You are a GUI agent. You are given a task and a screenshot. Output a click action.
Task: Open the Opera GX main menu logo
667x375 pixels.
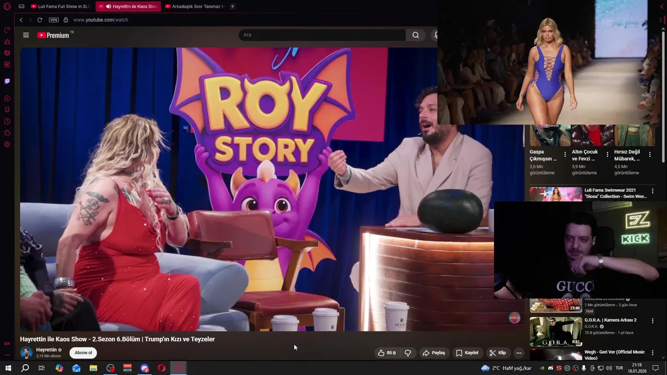pyautogui.click(x=7, y=6)
